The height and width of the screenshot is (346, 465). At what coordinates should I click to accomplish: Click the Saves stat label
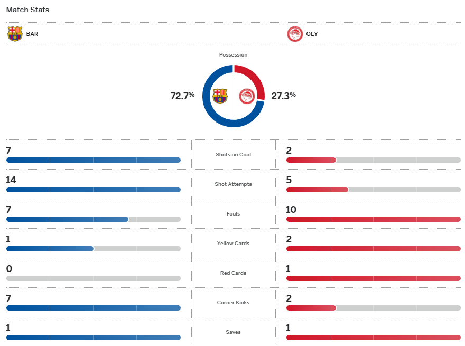(233, 332)
